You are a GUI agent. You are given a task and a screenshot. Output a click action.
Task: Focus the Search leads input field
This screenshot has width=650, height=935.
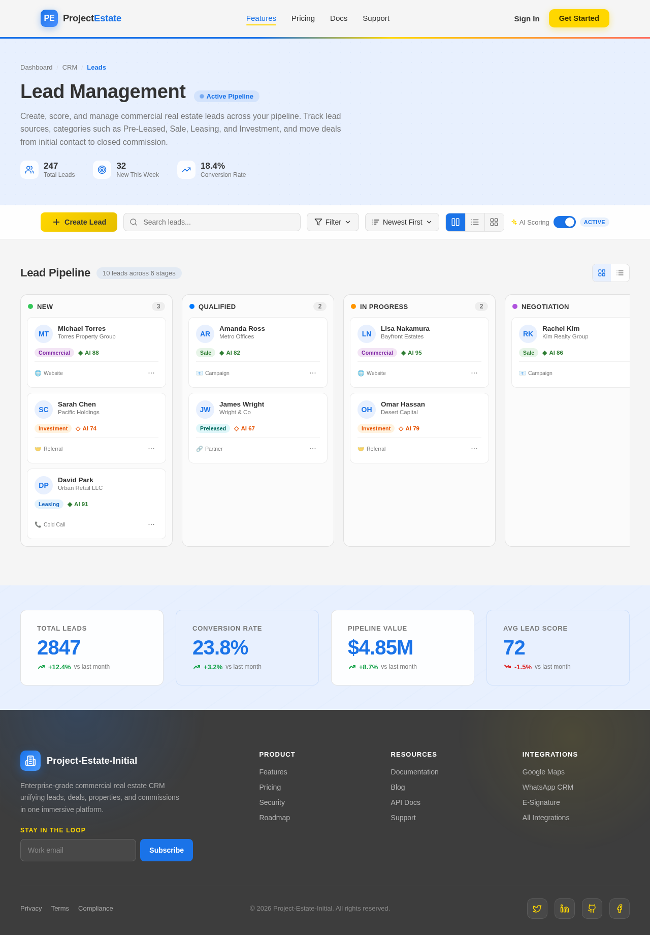point(212,222)
